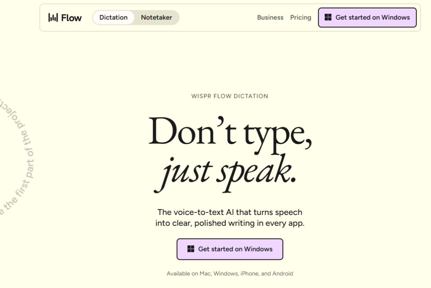Select the Dictation tab
Screen dimensions: 431x288
114,18
